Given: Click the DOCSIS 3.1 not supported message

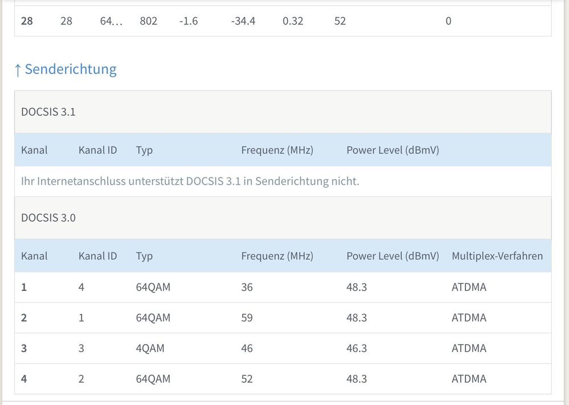Looking at the screenshot, I should (190, 181).
